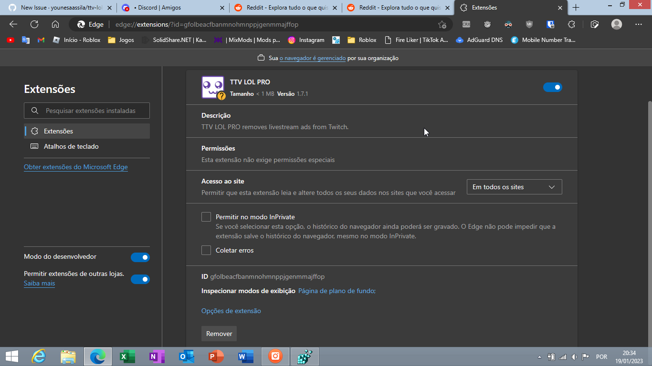Enable Permitir no modo InPrivate

click(206, 216)
